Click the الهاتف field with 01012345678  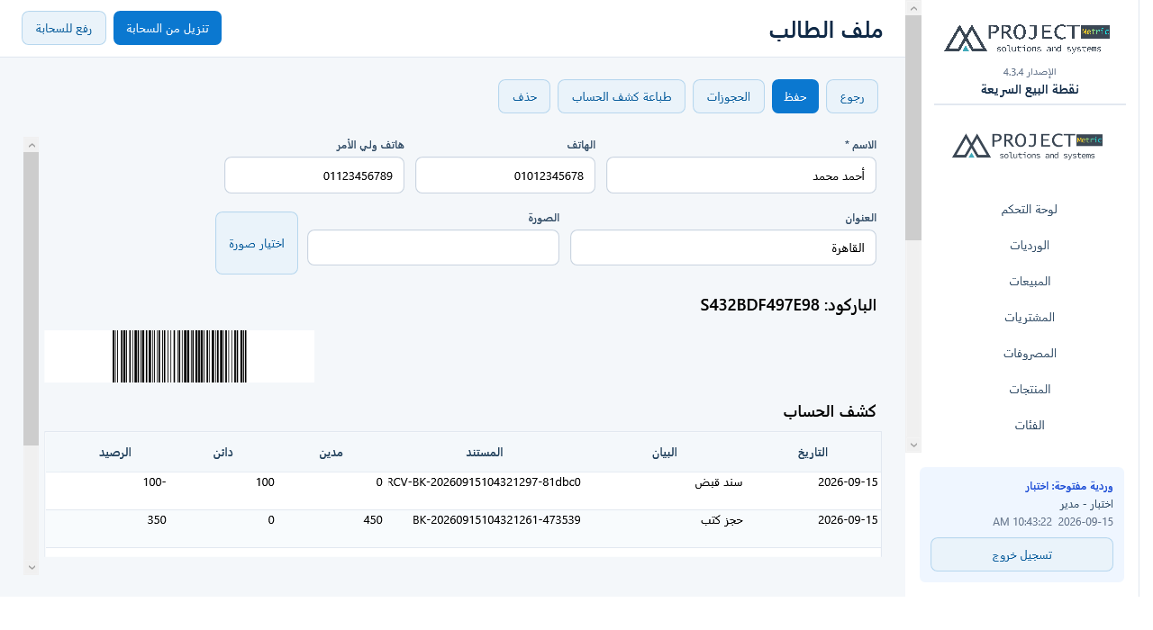[505, 175]
